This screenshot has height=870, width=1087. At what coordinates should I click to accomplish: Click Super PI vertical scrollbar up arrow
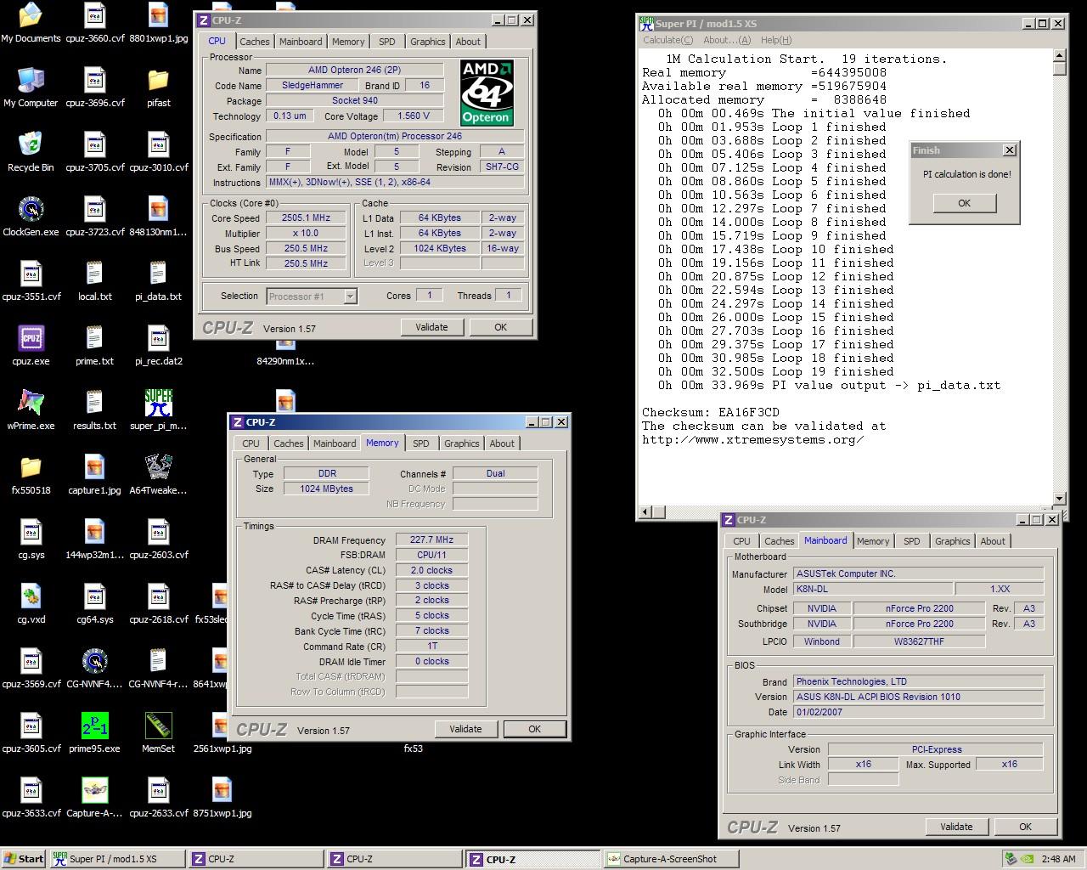1059,55
